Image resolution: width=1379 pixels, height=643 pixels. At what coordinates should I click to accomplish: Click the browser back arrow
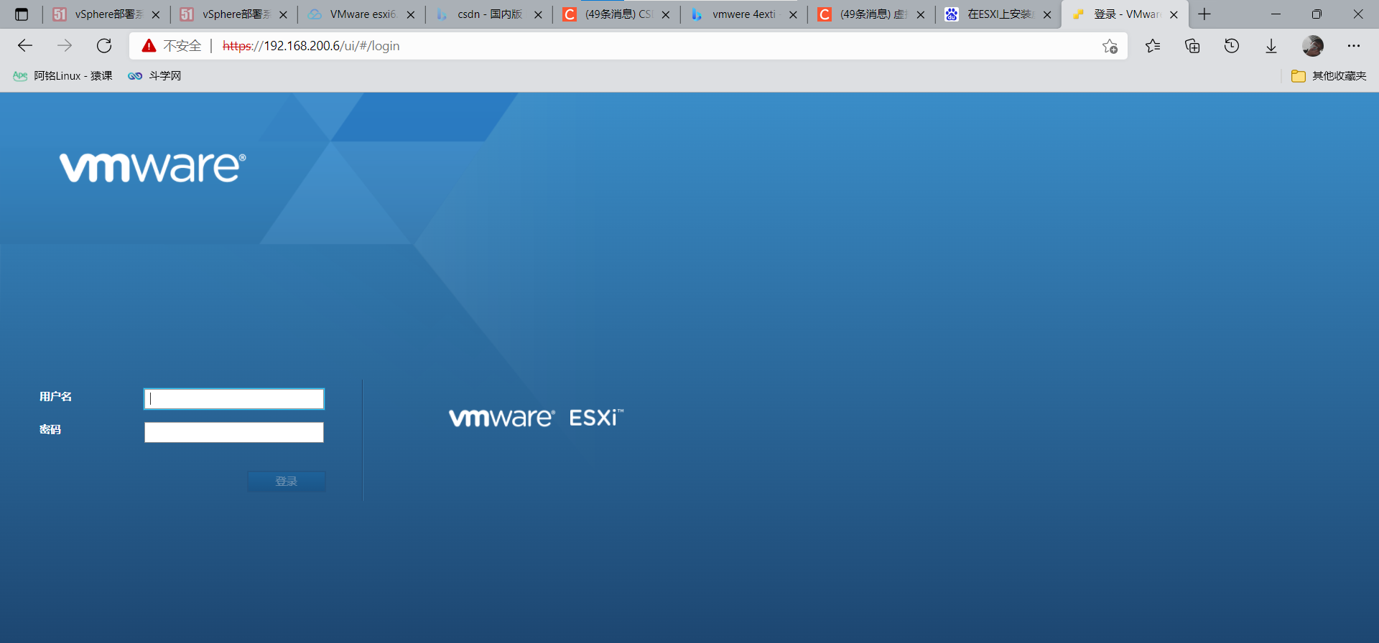coord(25,46)
